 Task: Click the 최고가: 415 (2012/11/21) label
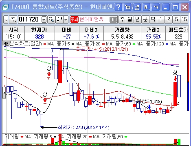click(102, 49)
